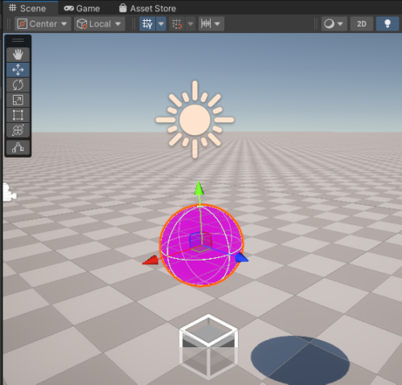Open the draw mode shading dropdown
The height and width of the screenshot is (385, 402).
[334, 24]
